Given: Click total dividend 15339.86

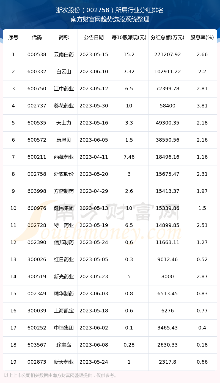Looking at the screenshot, I should (x=167, y=208).
